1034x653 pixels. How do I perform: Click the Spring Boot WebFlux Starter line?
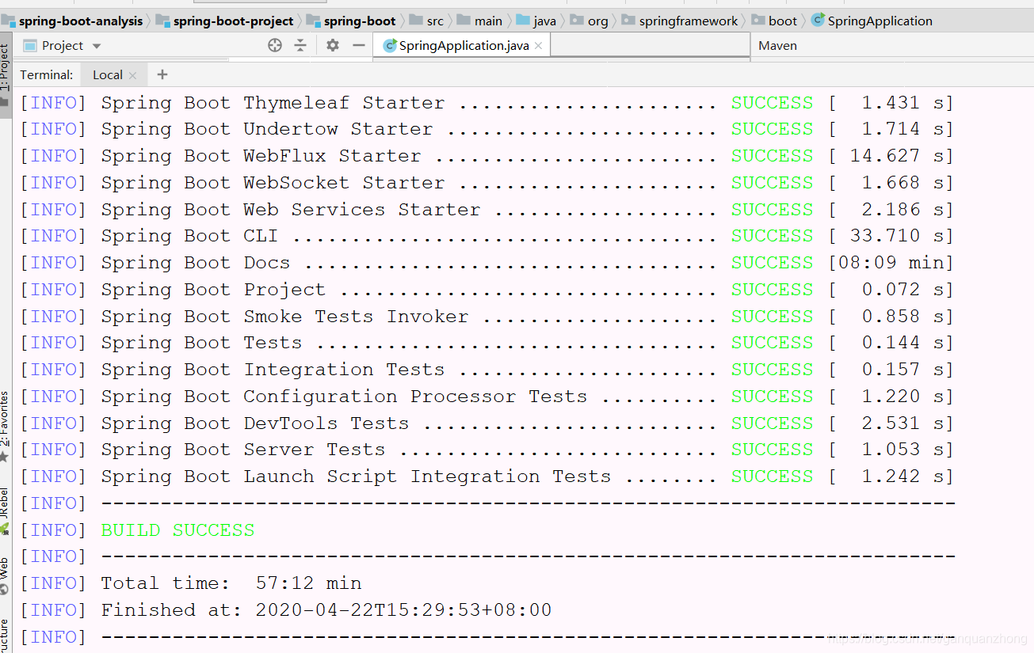click(x=486, y=156)
